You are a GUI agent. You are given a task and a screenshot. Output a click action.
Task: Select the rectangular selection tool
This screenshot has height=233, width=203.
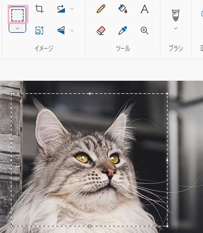click(17, 15)
